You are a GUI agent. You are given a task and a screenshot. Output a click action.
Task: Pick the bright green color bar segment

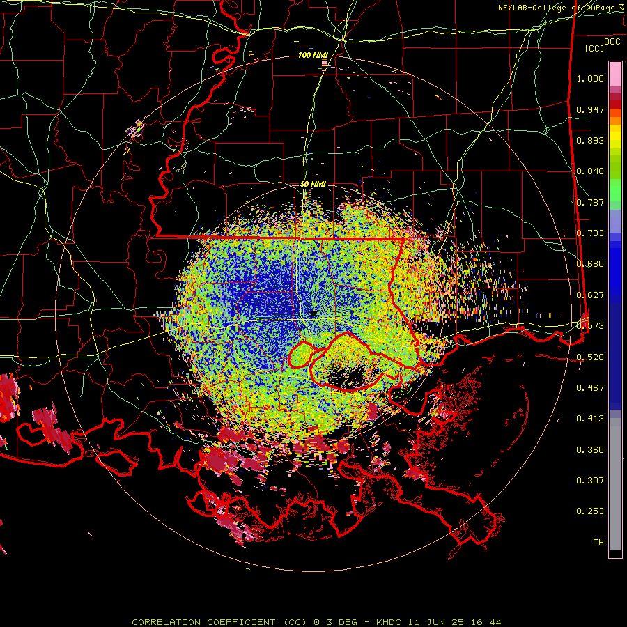coord(615,190)
